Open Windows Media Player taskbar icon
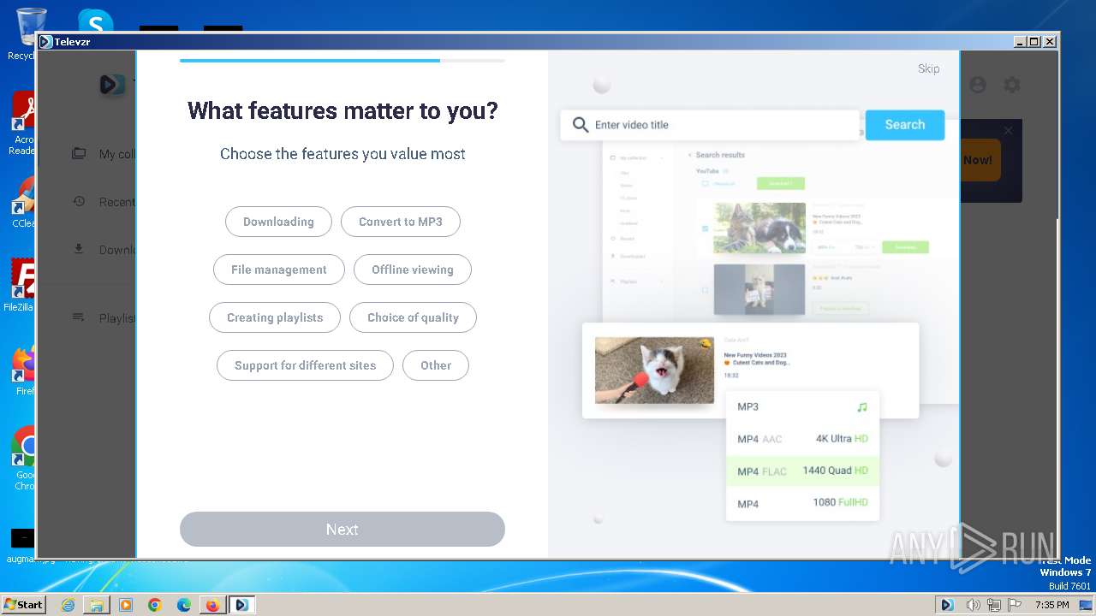This screenshot has width=1096, height=616. click(126, 605)
